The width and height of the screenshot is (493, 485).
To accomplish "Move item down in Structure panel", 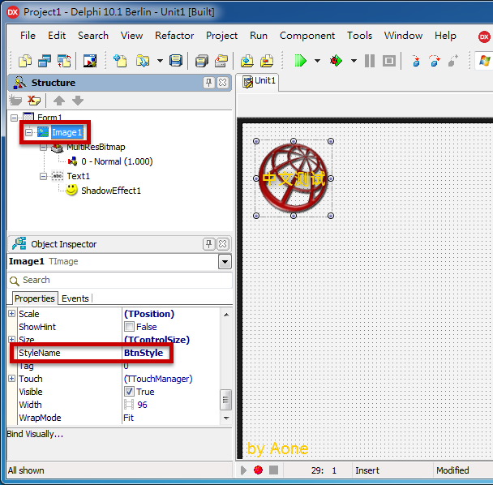I will click(78, 101).
